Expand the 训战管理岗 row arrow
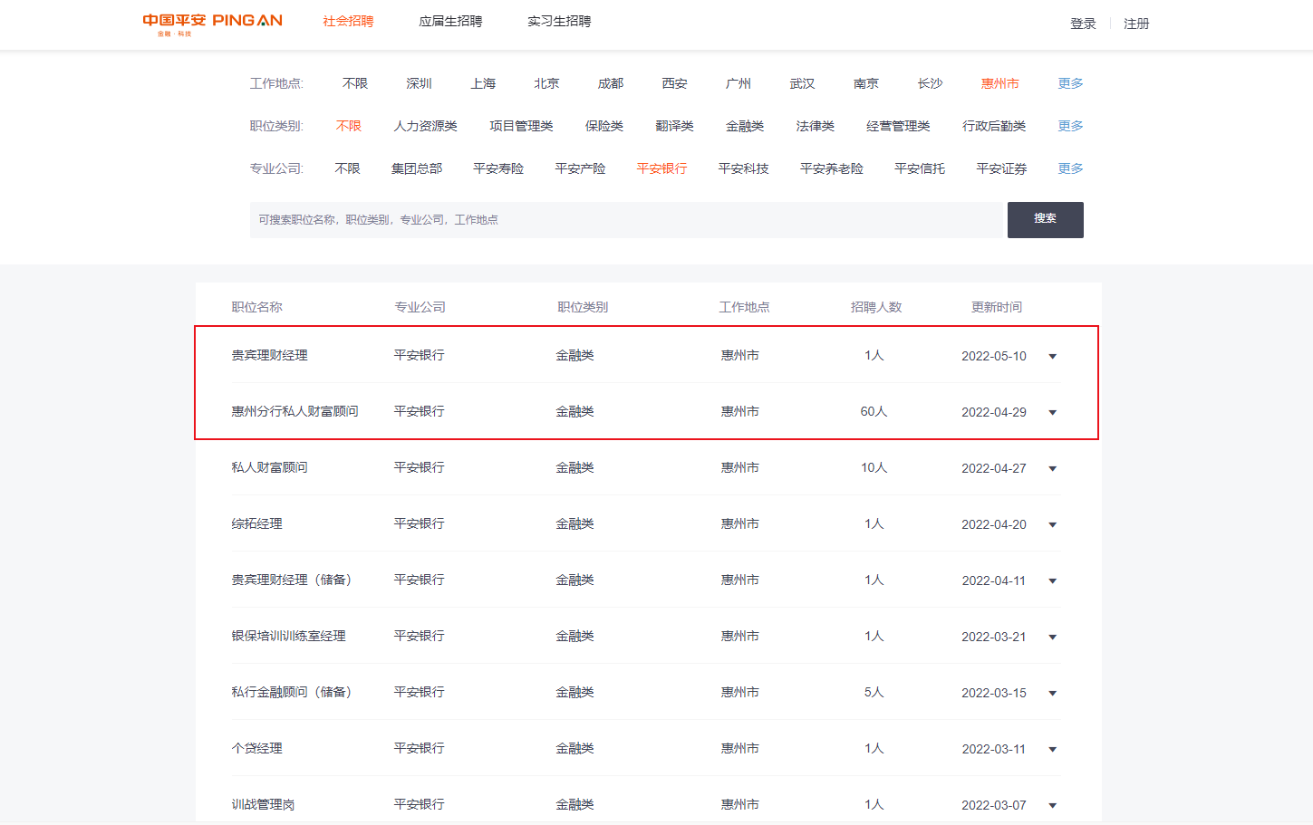 [1053, 806]
